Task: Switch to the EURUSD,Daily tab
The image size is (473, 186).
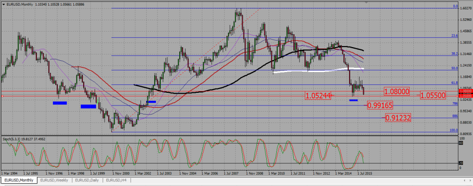Action: point(86,180)
